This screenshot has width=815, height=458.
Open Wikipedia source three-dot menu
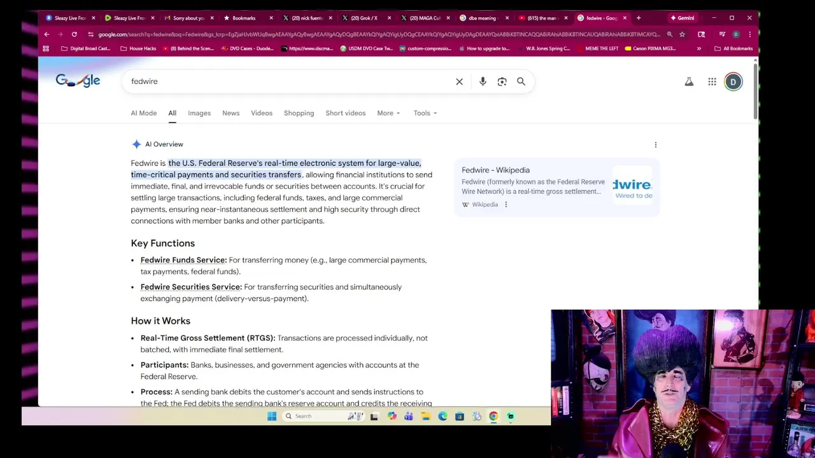[x=506, y=204]
